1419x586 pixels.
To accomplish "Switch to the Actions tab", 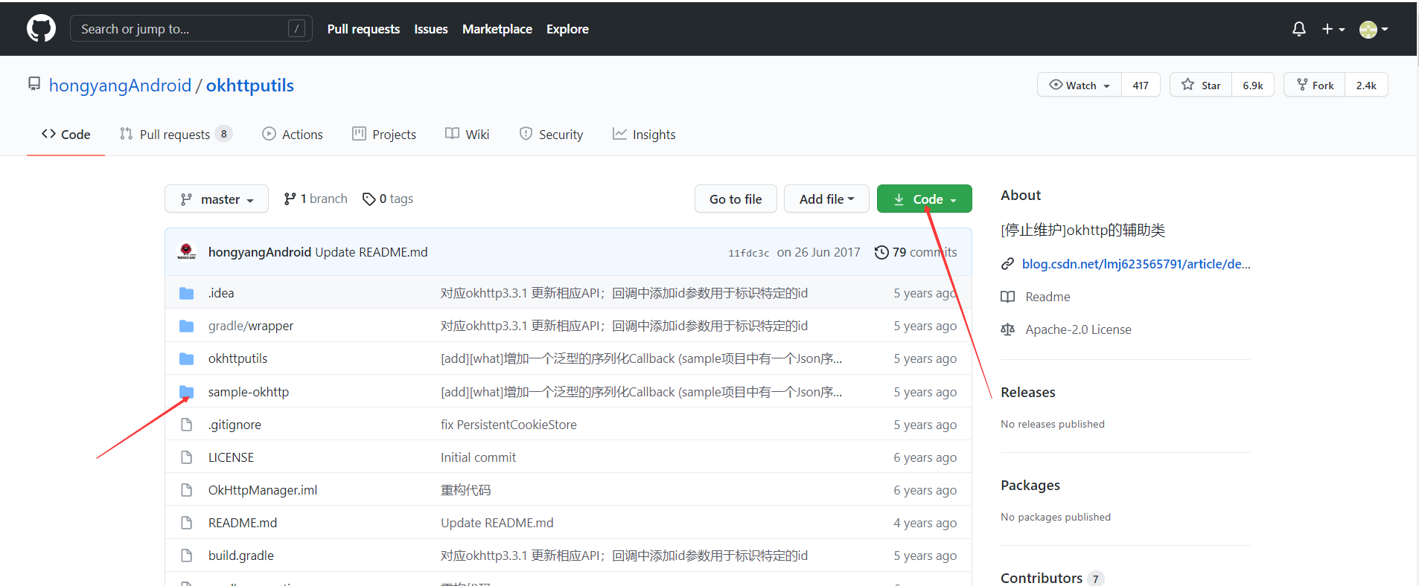I will [x=293, y=135].
